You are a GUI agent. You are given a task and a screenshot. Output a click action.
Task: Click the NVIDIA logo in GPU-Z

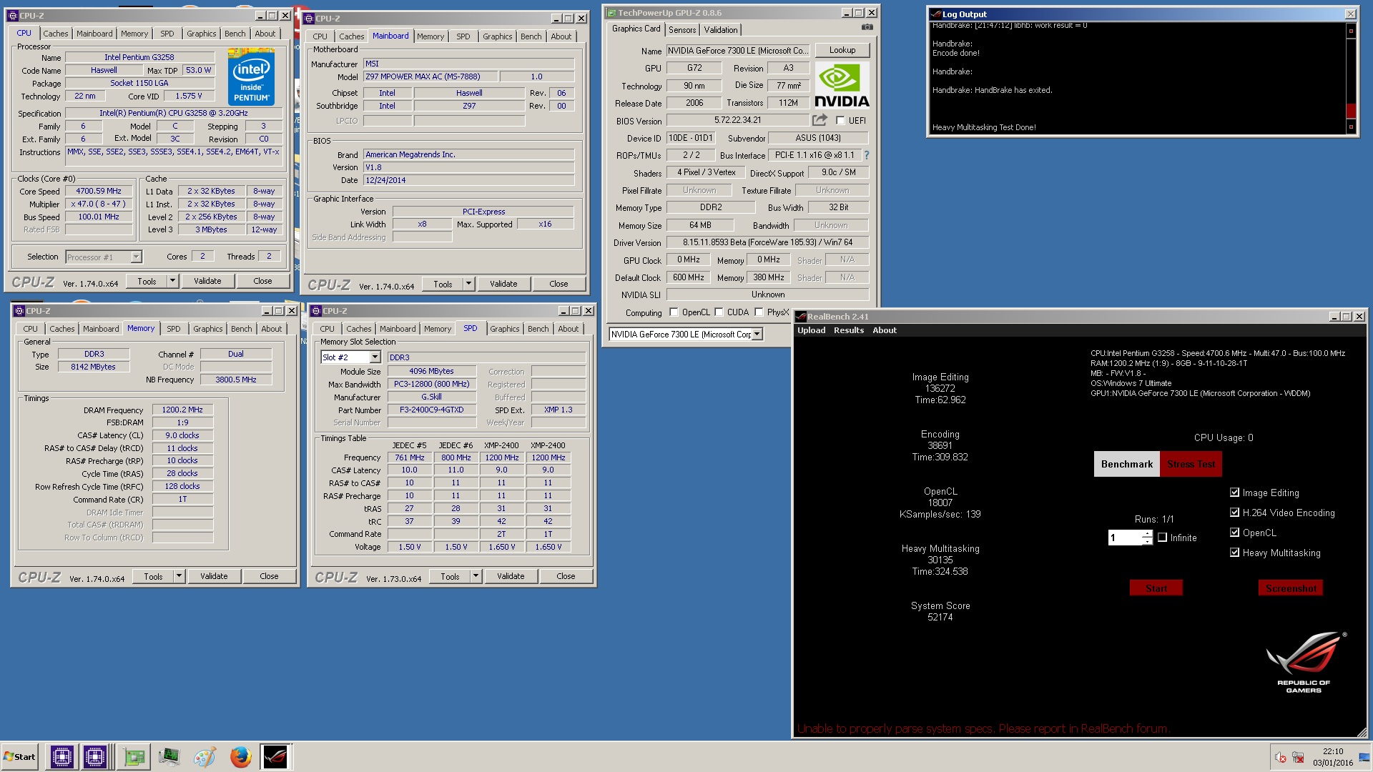click(x=842, y=85)
